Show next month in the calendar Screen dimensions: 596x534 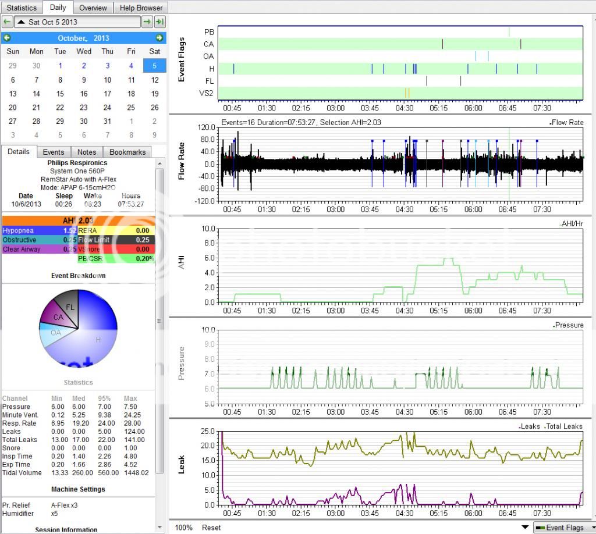click(159, 38)
